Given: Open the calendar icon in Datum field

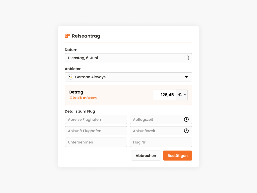Looking at the screenshot, I should 186,58.
